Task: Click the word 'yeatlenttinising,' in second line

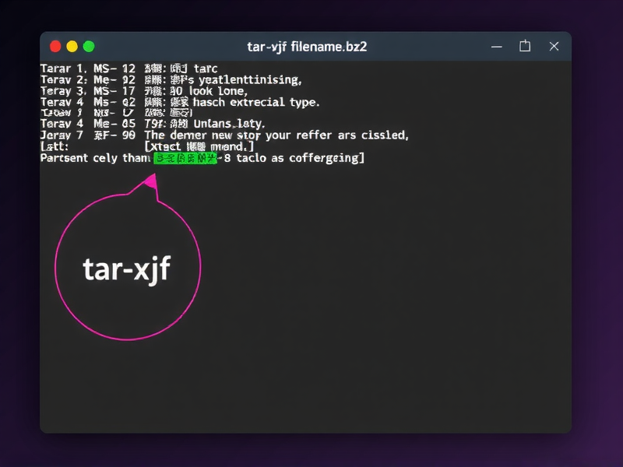Action: click(249, 80)
